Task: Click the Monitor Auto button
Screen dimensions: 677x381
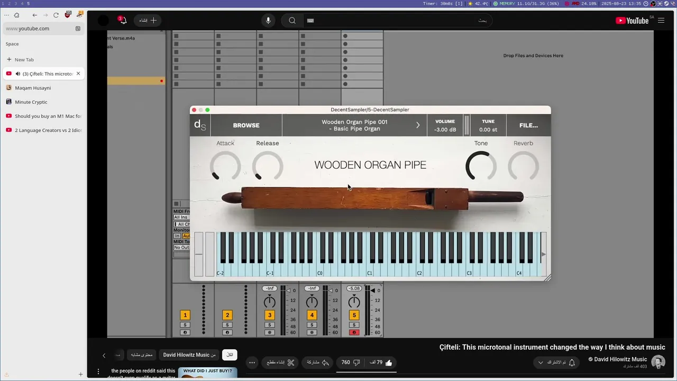Action: pyautogui.click(x=186, y=236)
